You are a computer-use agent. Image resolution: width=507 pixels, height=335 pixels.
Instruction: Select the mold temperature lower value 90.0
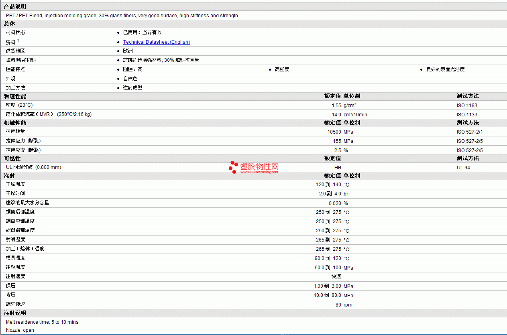(x=319, y=258)
